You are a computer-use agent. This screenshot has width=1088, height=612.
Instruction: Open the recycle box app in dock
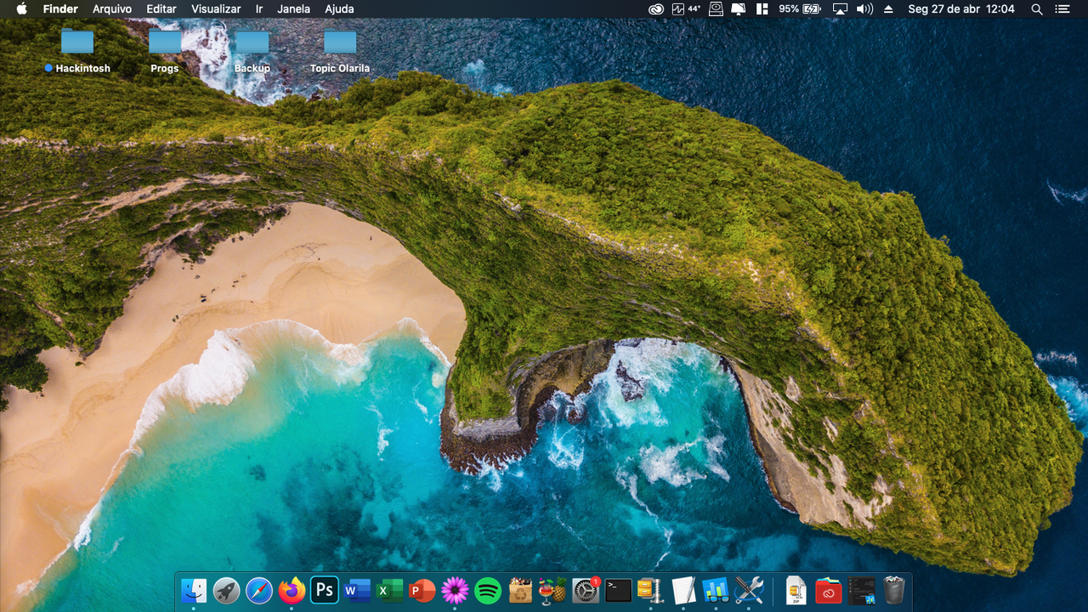(x=520, y=590)
